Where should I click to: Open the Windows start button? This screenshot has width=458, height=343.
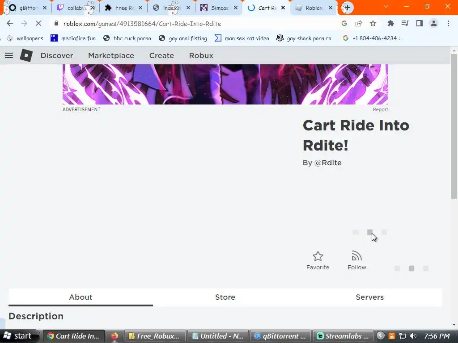click(x=19, y=336)
